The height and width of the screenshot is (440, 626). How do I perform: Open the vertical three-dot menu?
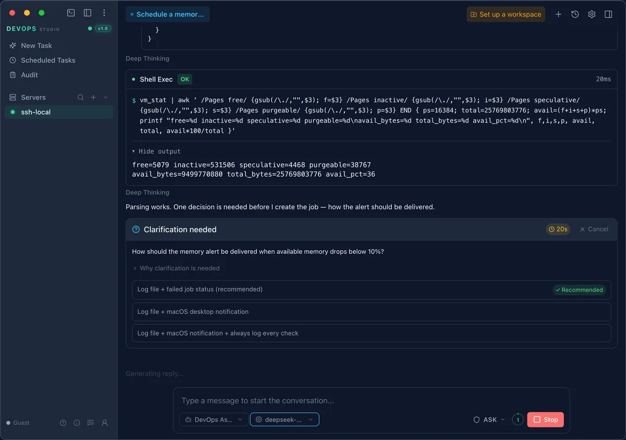[x=104, y=13]
